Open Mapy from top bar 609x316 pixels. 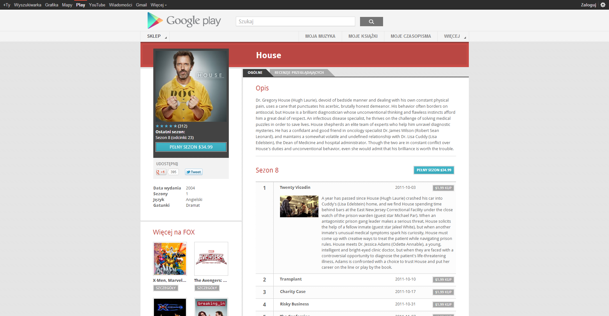click(67, 5)
